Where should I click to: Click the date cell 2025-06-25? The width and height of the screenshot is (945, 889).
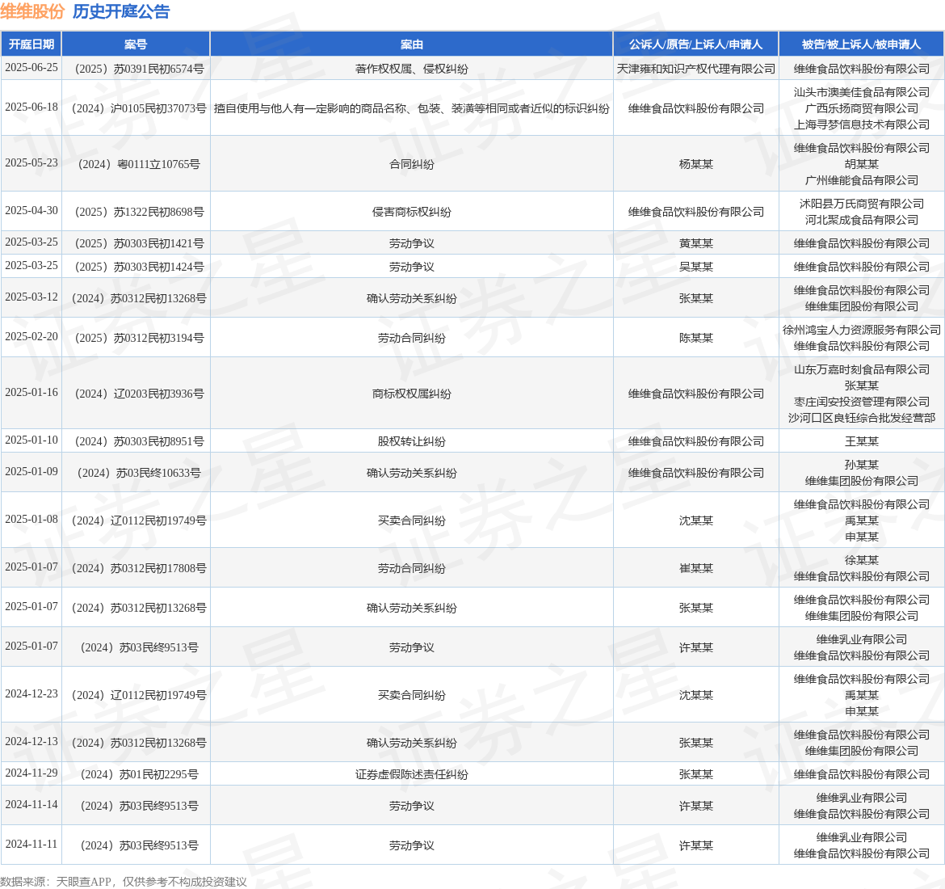(31, 68)
